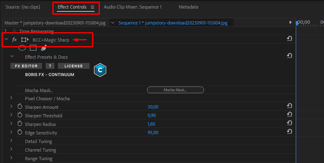Toggle animation stopwatch for Edge Sensitivity
This screenshot has height=163, width=324.
coord(20,132)
